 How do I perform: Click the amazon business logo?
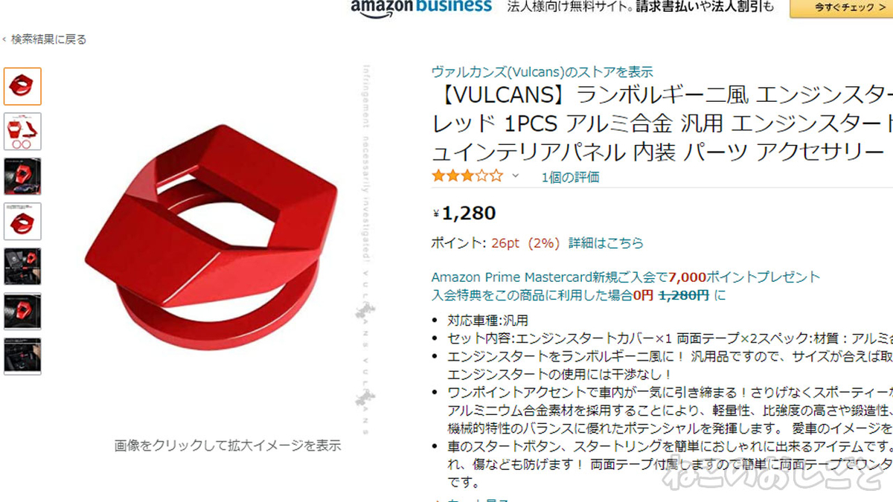coord(421,7)
